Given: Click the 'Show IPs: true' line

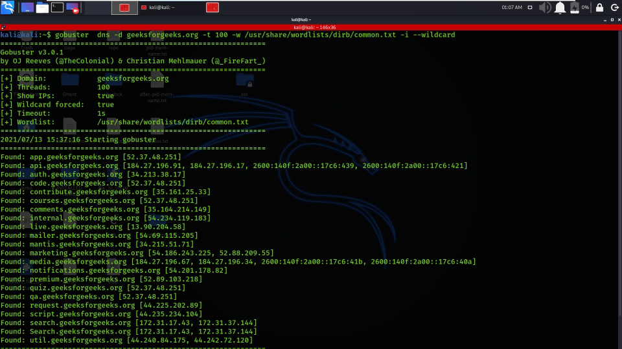Looking at the screenshot, I should coord(57,96).
